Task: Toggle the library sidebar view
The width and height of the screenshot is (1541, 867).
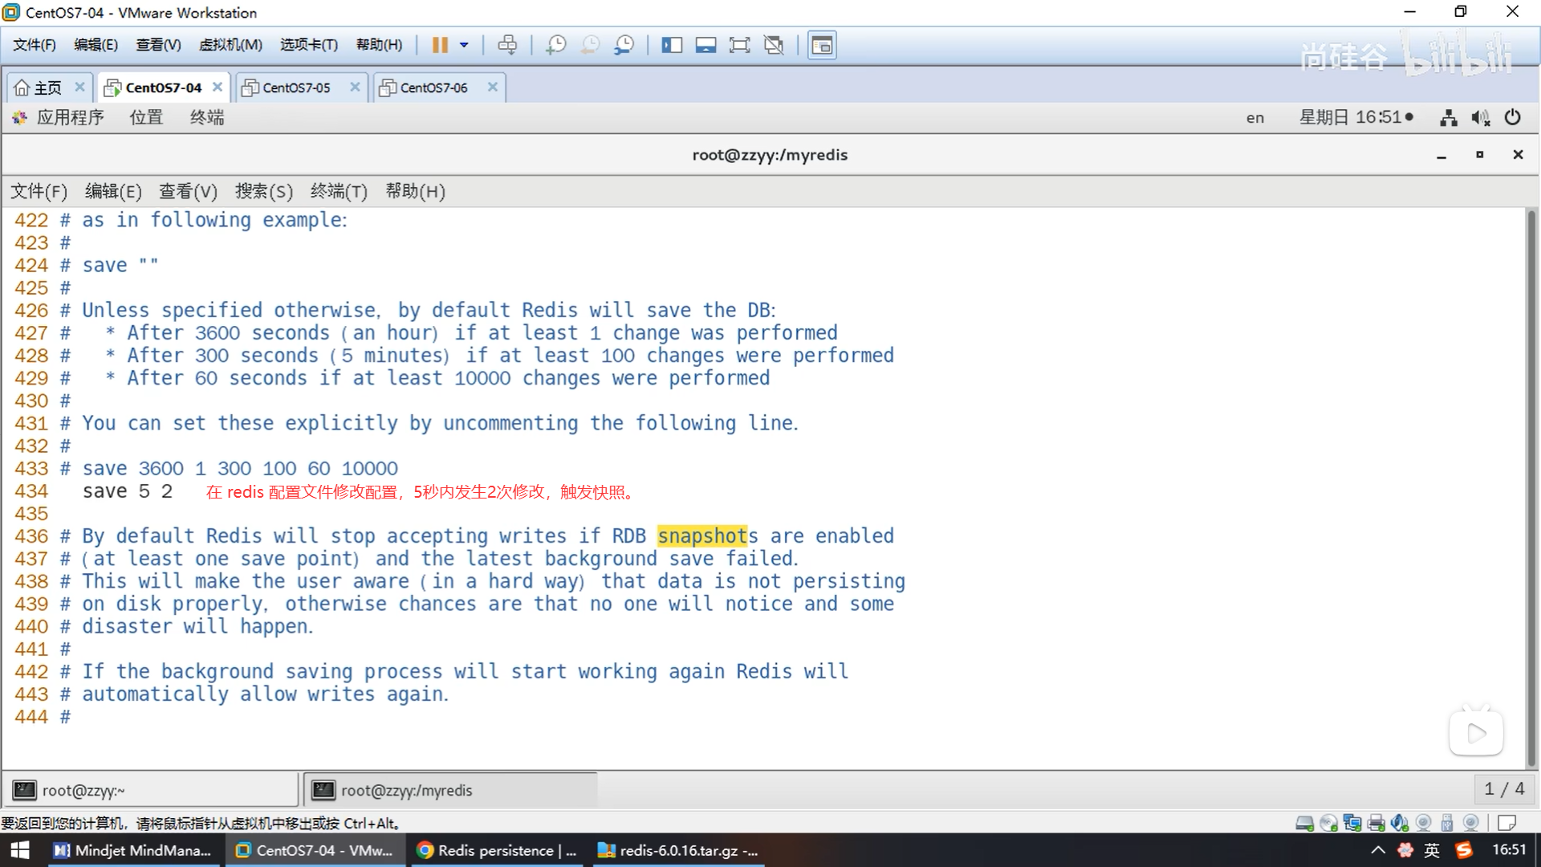Action: [x=672, y=45]
